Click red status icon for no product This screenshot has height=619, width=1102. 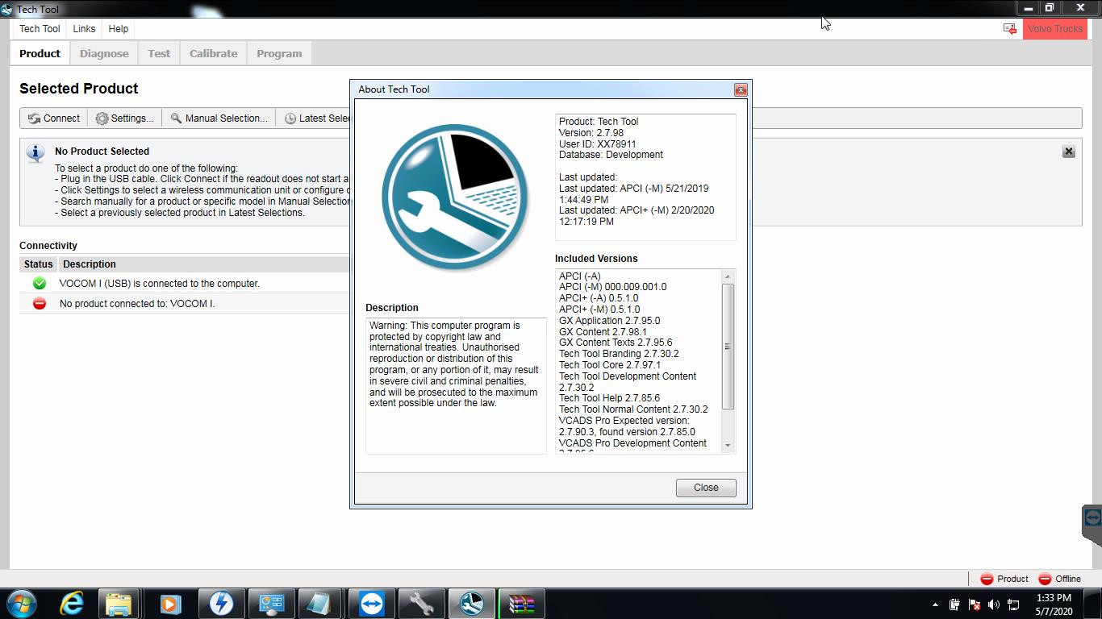pos(39,304)
